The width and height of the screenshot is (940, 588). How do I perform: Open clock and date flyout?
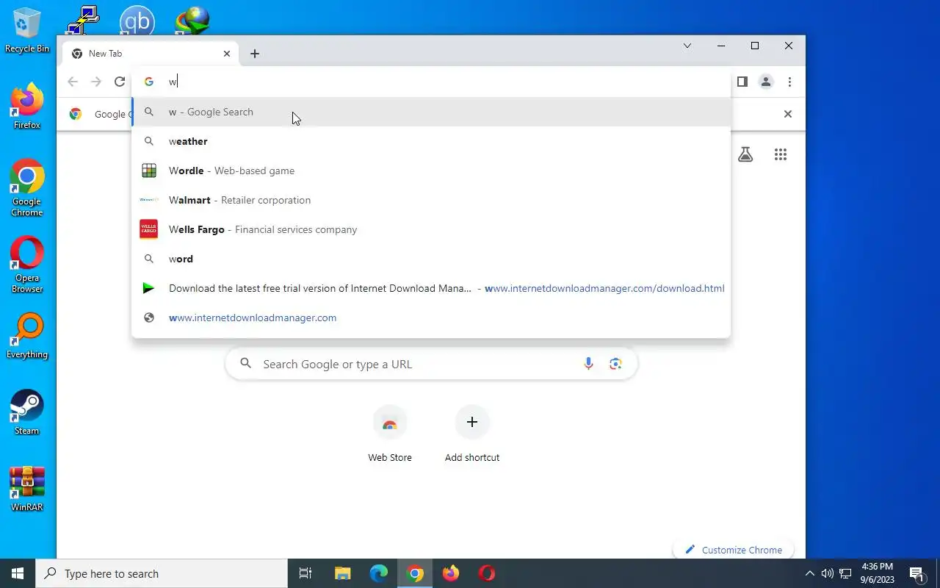[877, 573]
